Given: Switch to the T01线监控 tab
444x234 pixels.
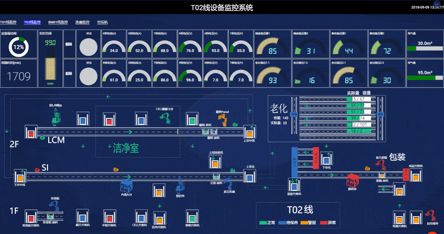Looking at the screenshot, I should [8, 22].
